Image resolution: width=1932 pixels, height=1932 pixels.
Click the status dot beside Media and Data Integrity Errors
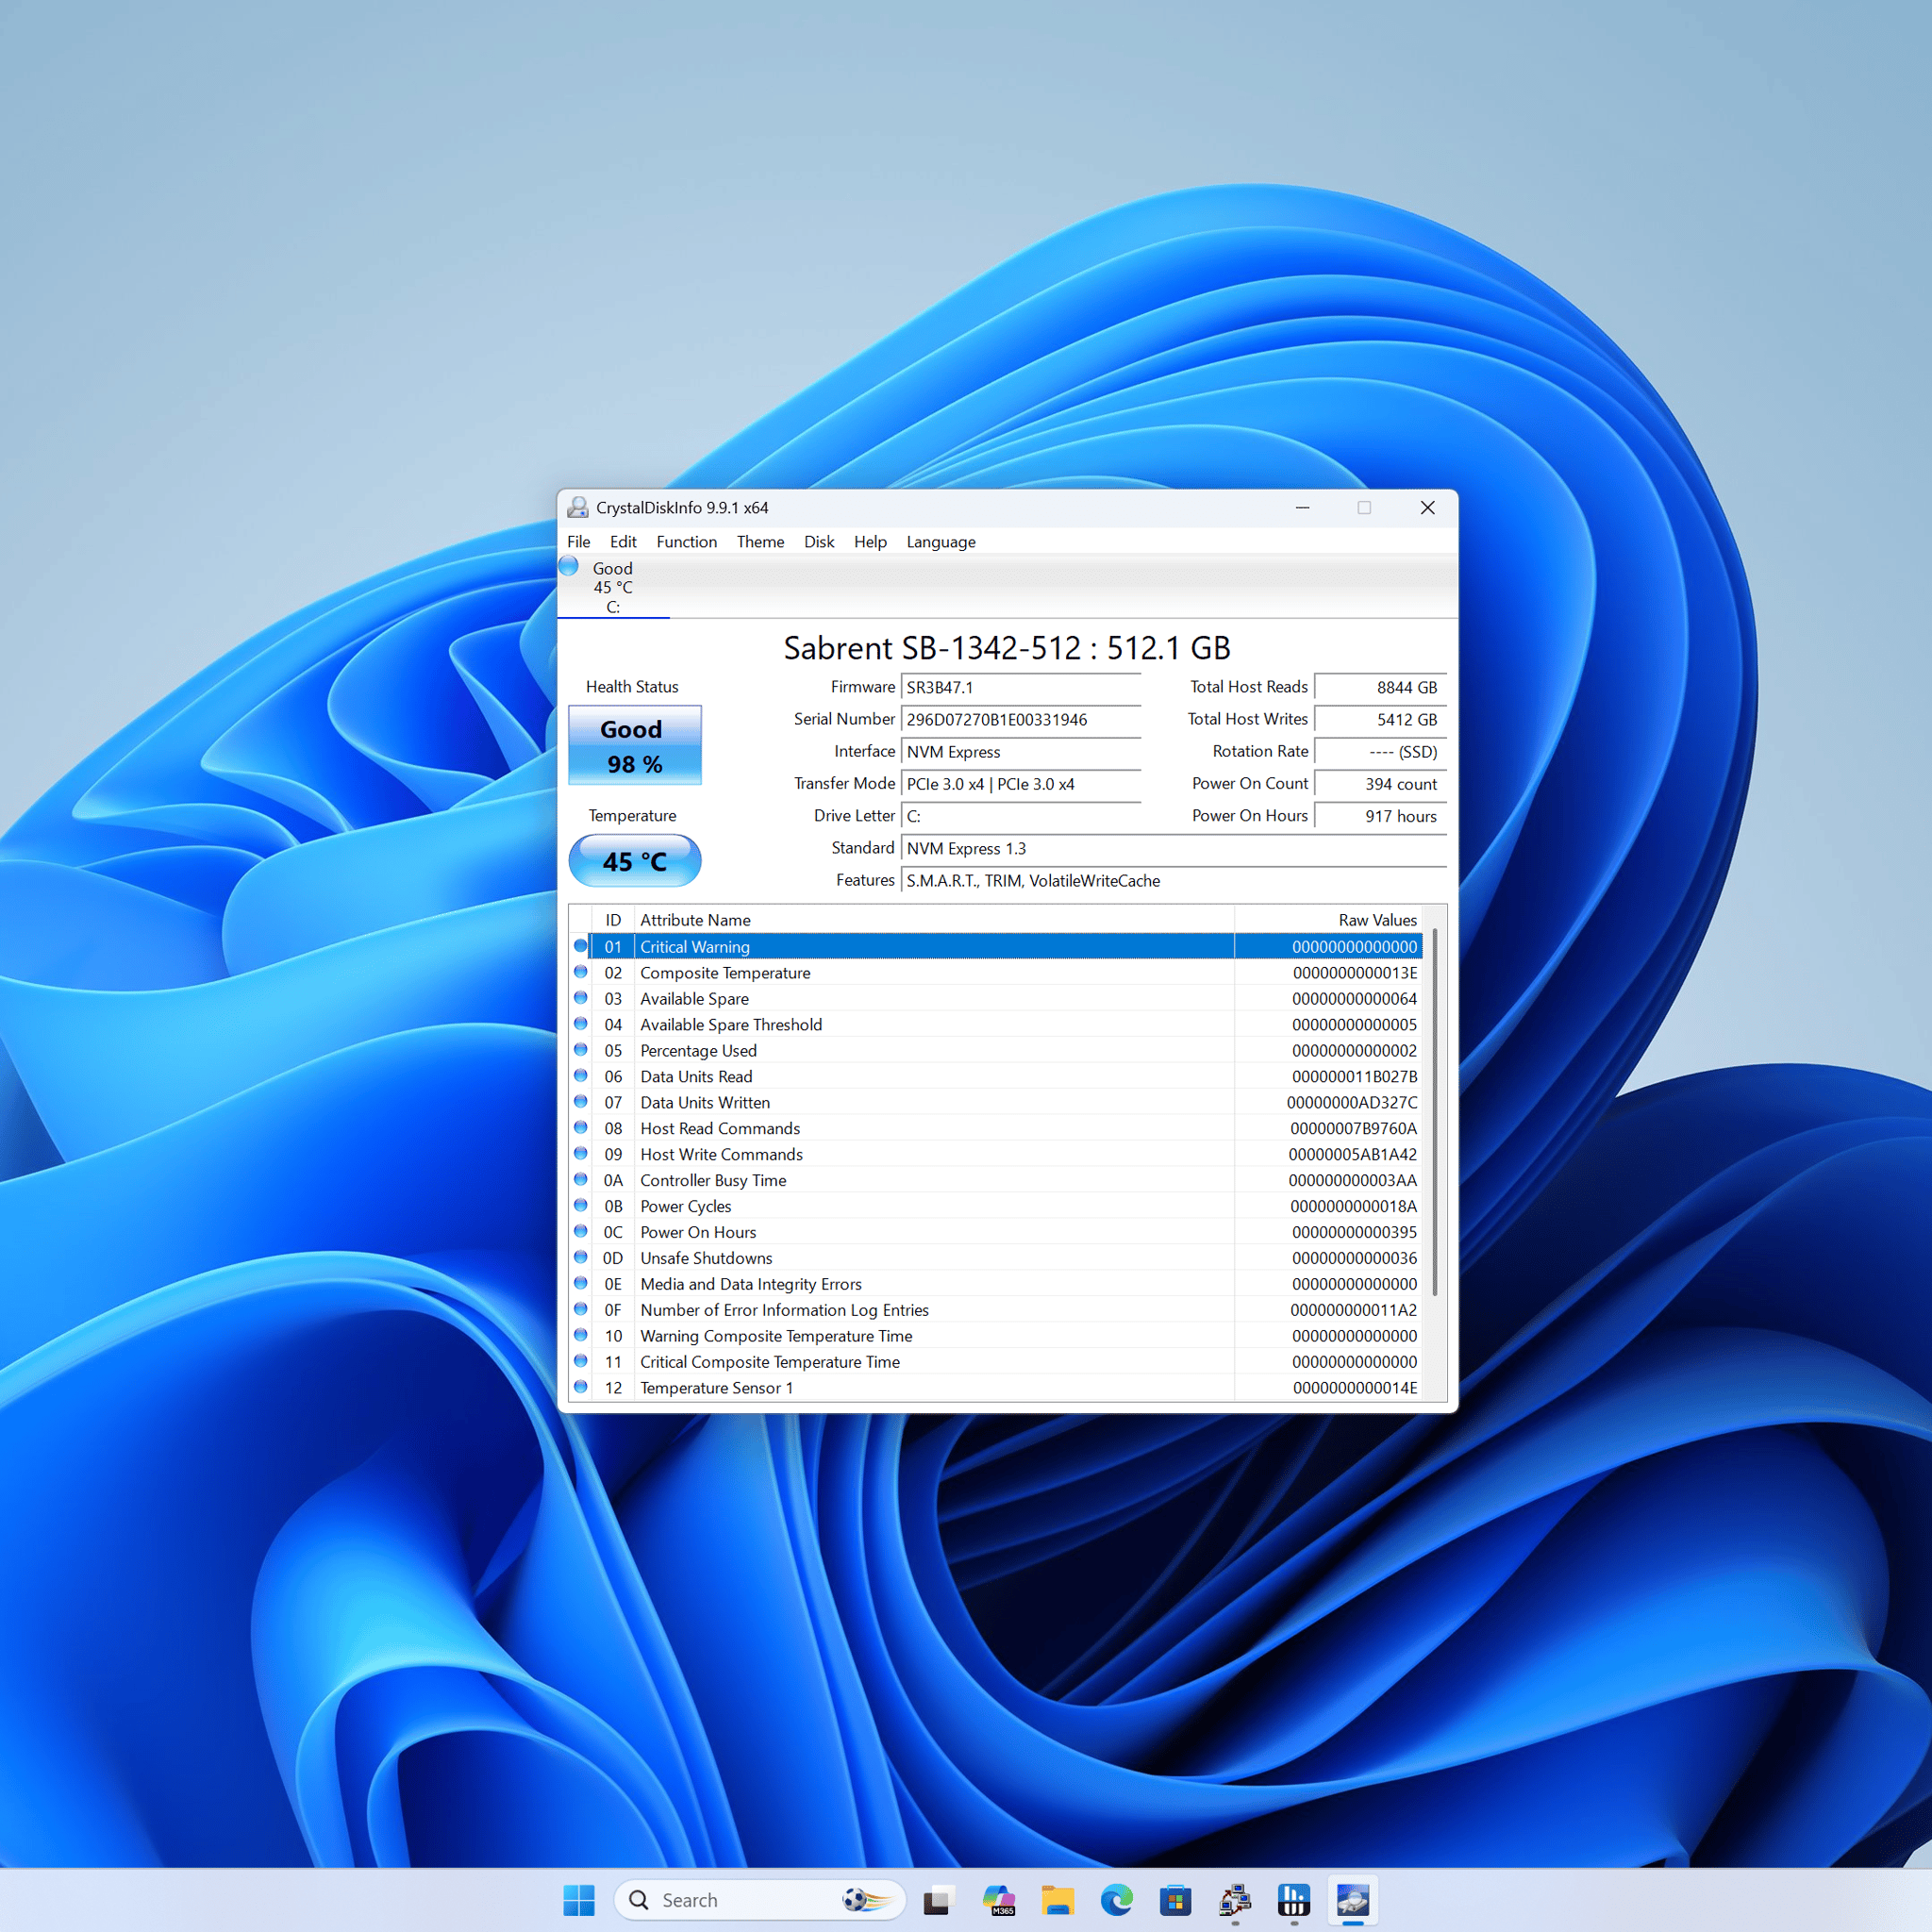click(x=580, y=1284)
